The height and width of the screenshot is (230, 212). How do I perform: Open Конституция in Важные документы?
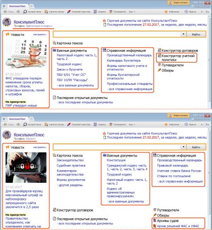tap(116, 160)
